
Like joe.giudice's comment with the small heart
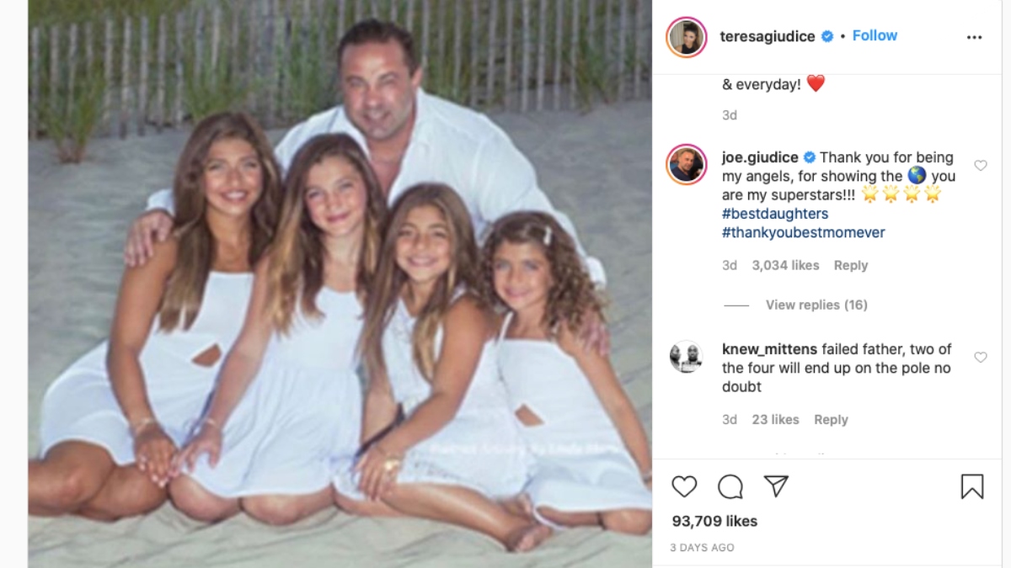[981, 166]
